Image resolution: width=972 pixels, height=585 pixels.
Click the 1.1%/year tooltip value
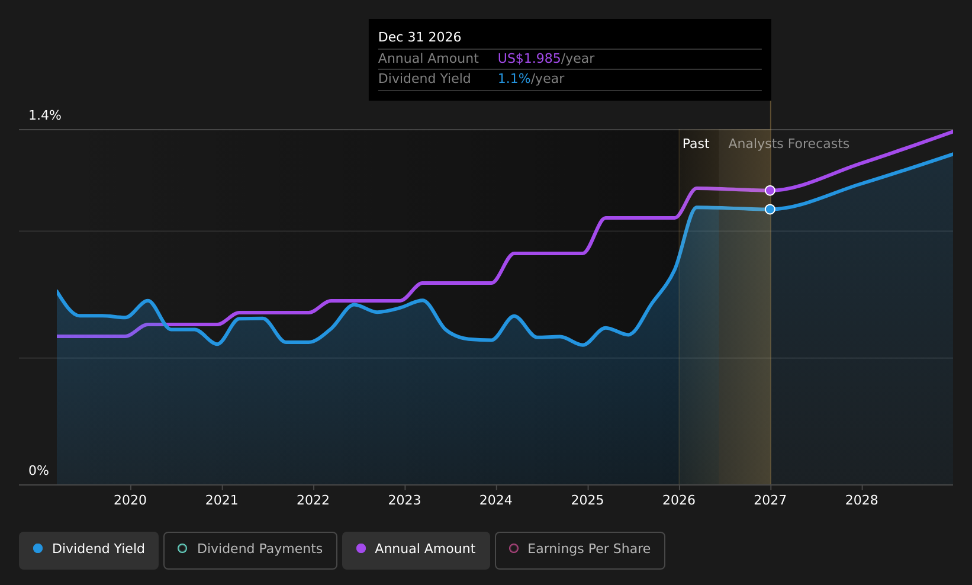(x=531, y=79)
